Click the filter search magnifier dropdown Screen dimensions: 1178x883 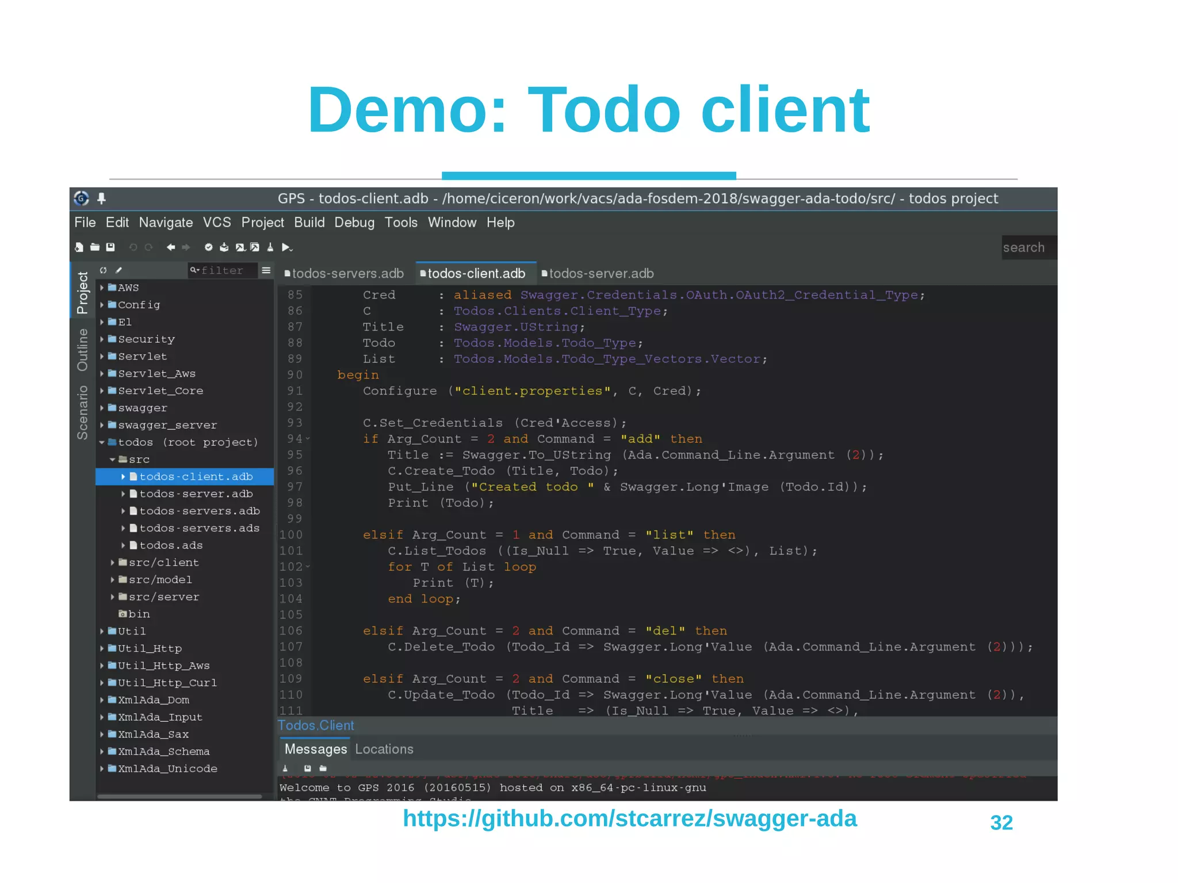[x=195, y=270]
